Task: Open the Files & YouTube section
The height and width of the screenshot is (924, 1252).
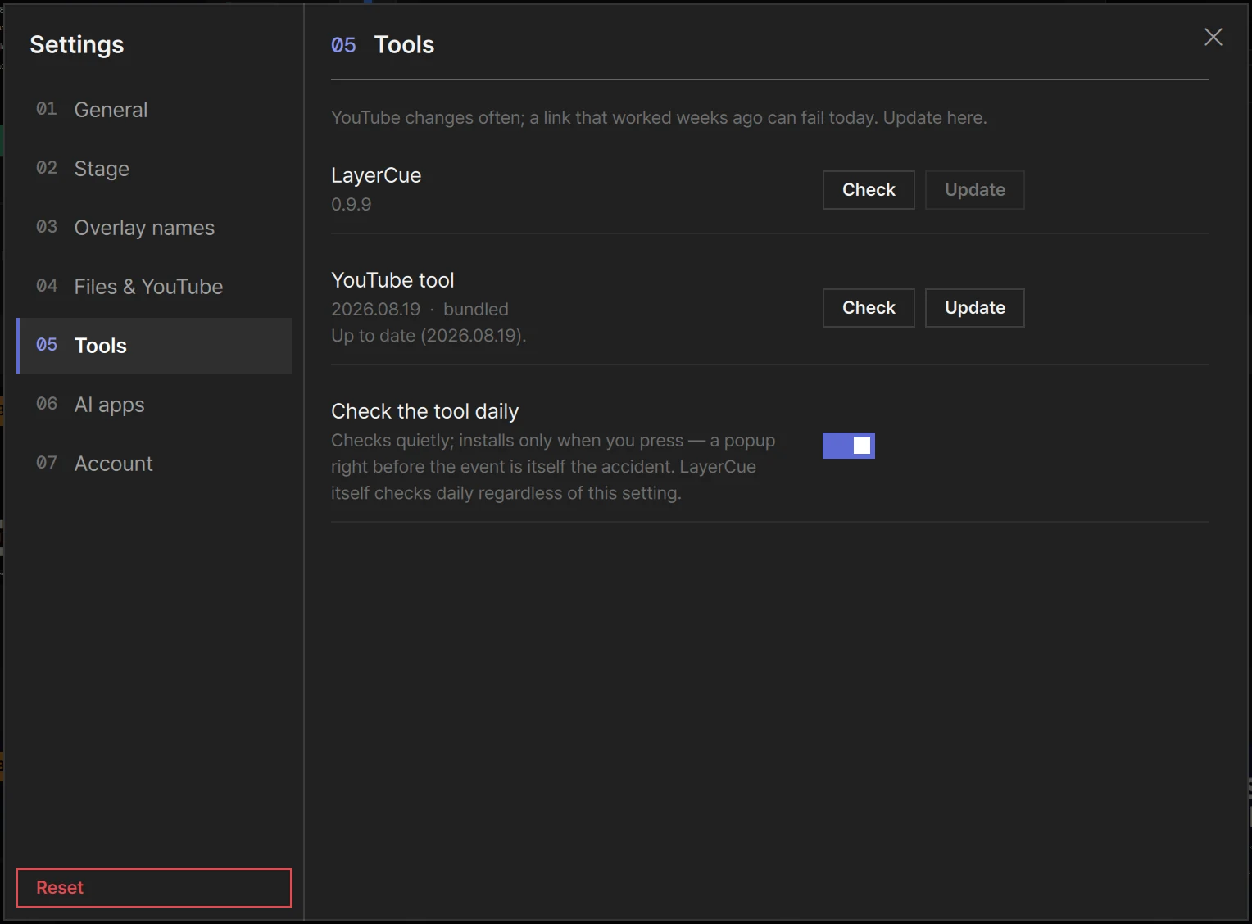Action: click(x=154, y=287)
